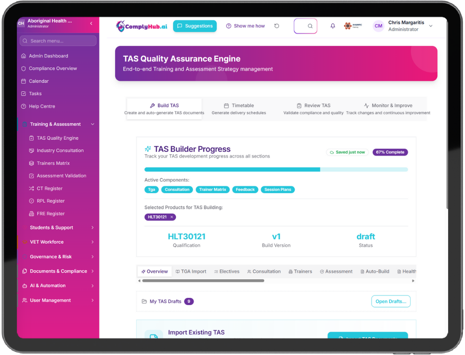Click the Open Drafts... button
The height and width of the screenshot is (355, 465).
pos(391,301)
